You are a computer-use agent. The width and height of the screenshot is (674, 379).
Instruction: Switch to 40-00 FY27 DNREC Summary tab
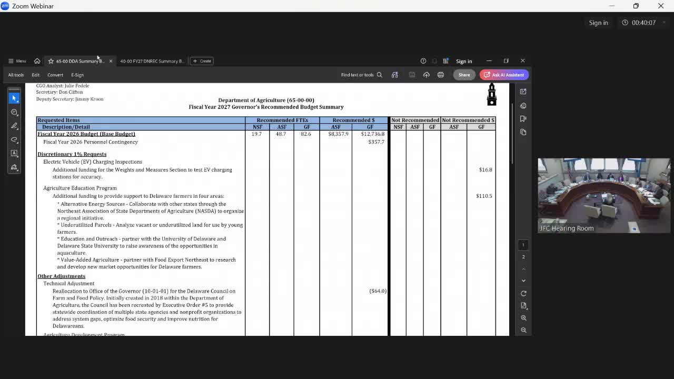pos(152,61)
